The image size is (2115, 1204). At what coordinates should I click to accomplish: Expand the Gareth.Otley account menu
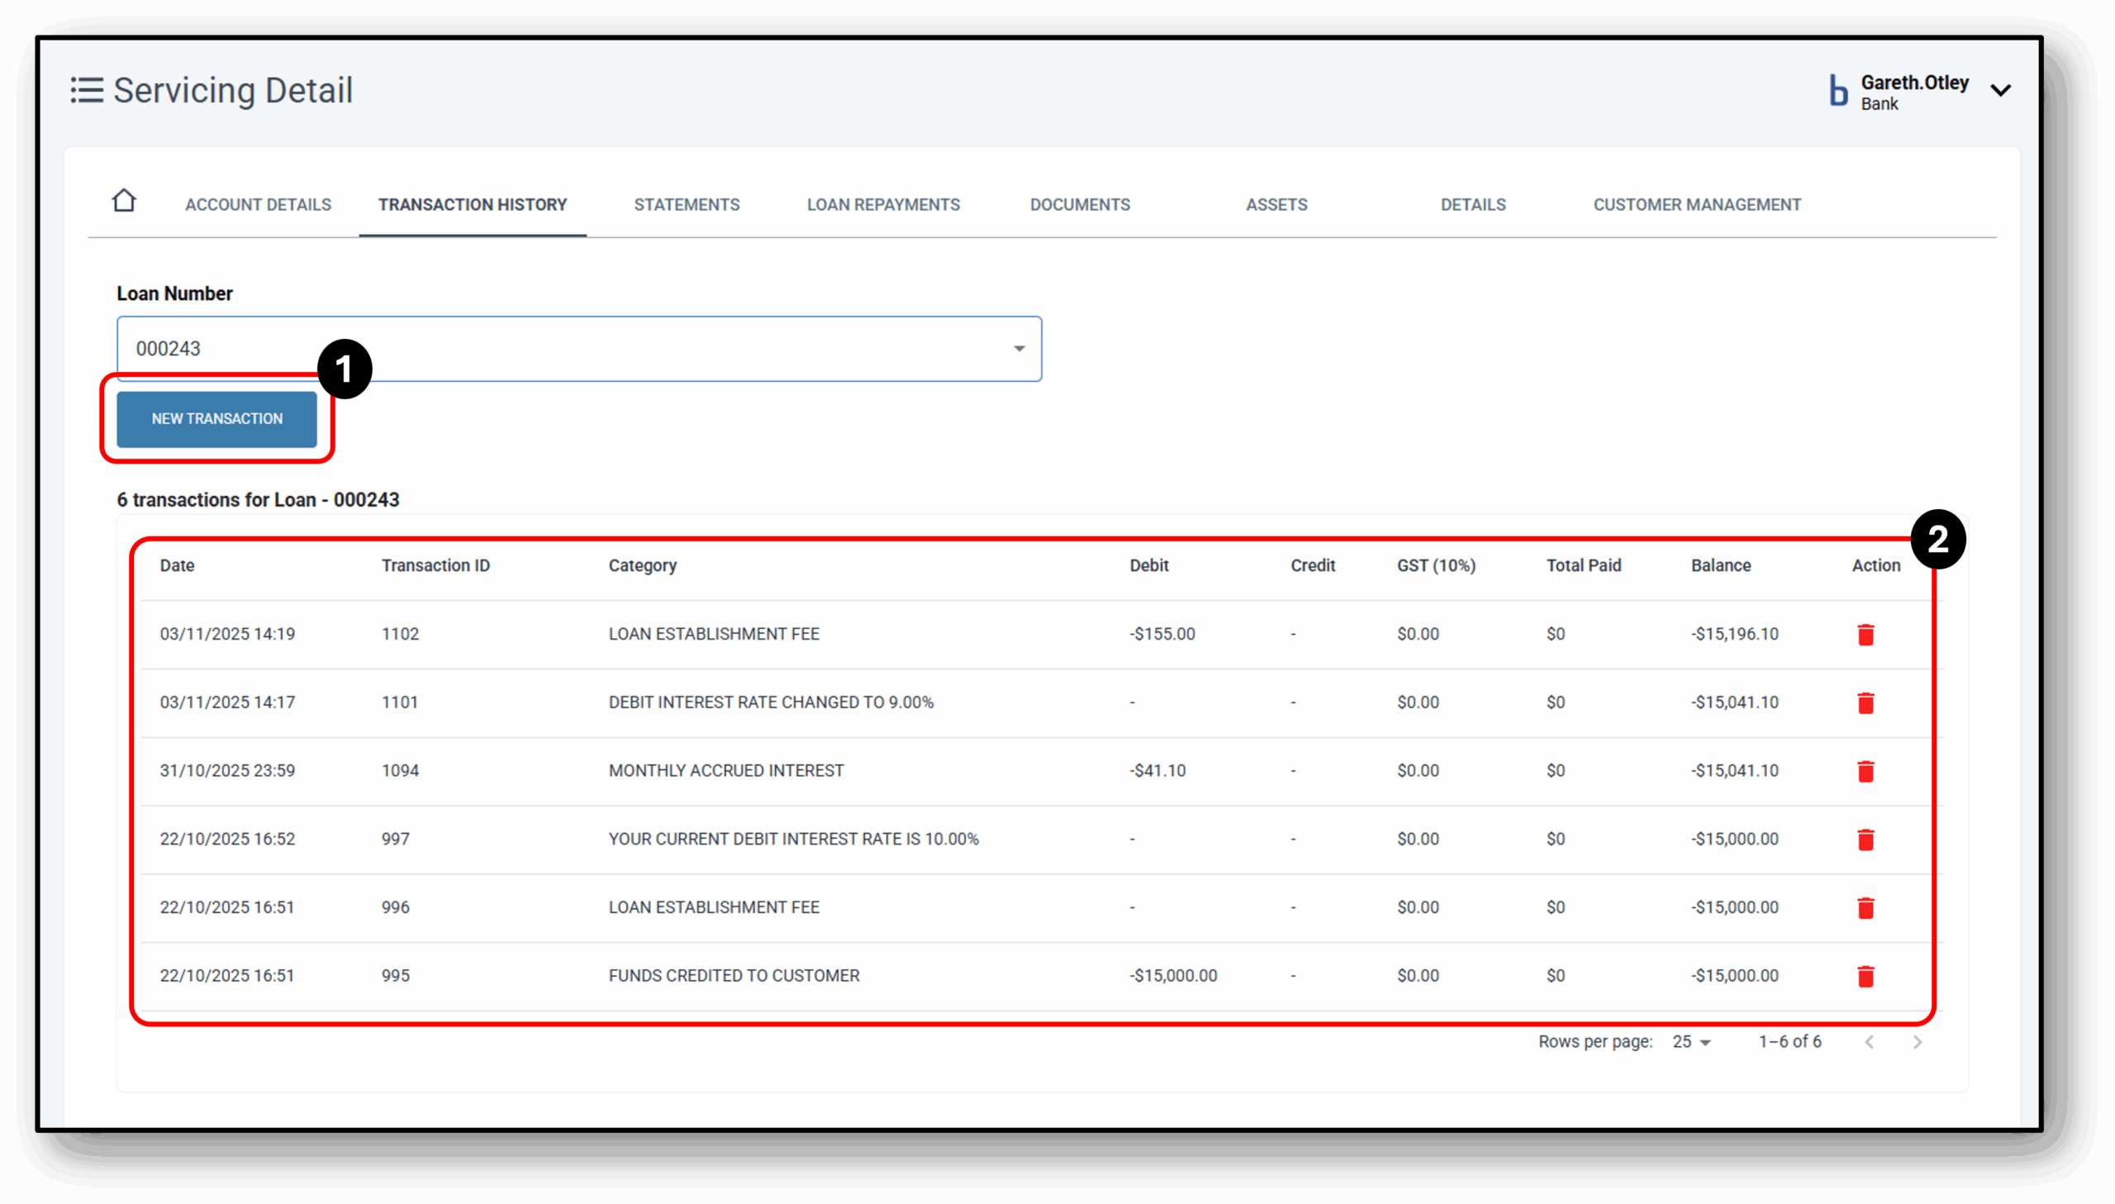pos(2002,90)
